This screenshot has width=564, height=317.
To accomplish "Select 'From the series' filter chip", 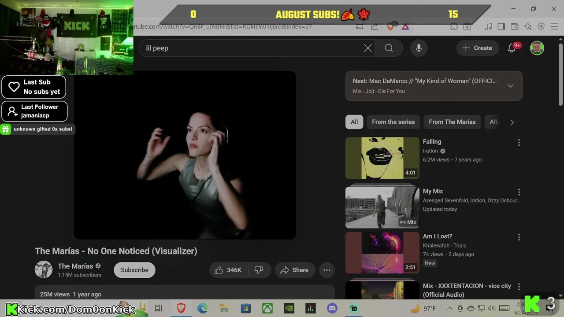I will coord(393,122).
